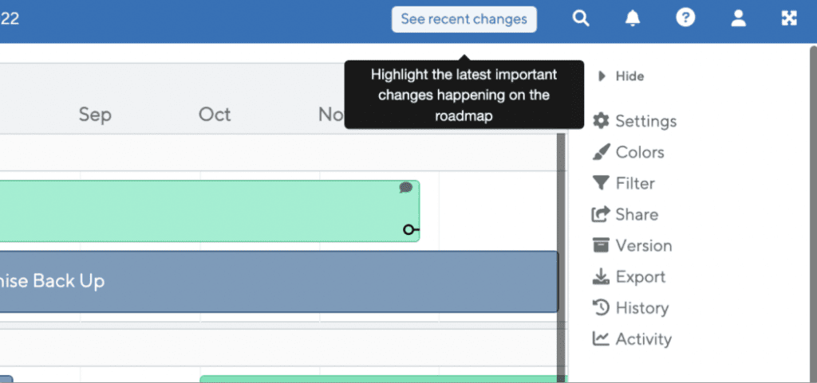This screenshot has height=383, width=817.
Task: Select the Back Up blue roadmap bar
Action: click(x=279, y=282)
